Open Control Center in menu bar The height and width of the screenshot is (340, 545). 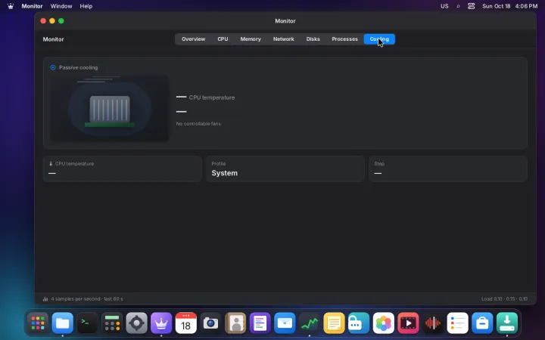(471, 6)
